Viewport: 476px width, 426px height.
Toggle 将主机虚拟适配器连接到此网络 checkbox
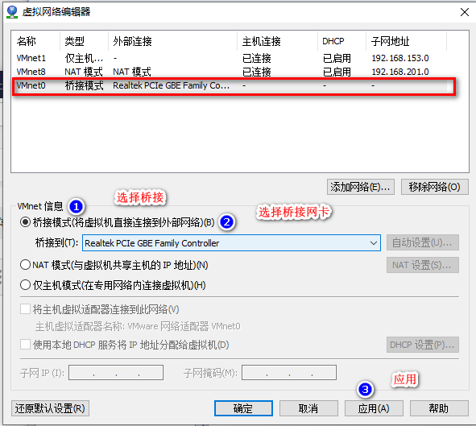(25, 309)
